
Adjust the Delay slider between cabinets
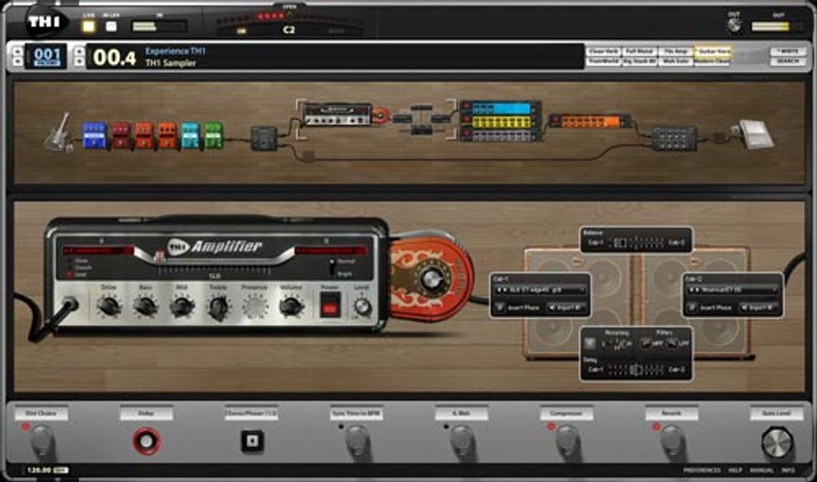pyautogui.click(x=635, y=370)
